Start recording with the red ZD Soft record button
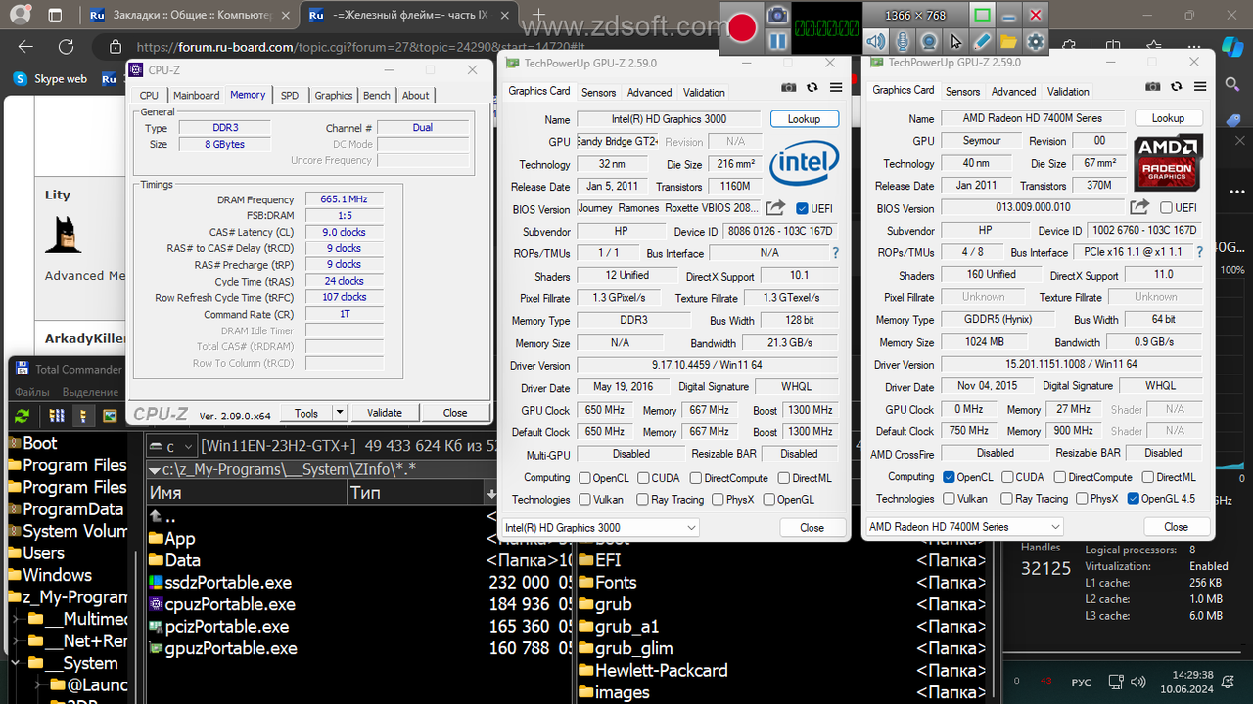 [x=743, y=28]
